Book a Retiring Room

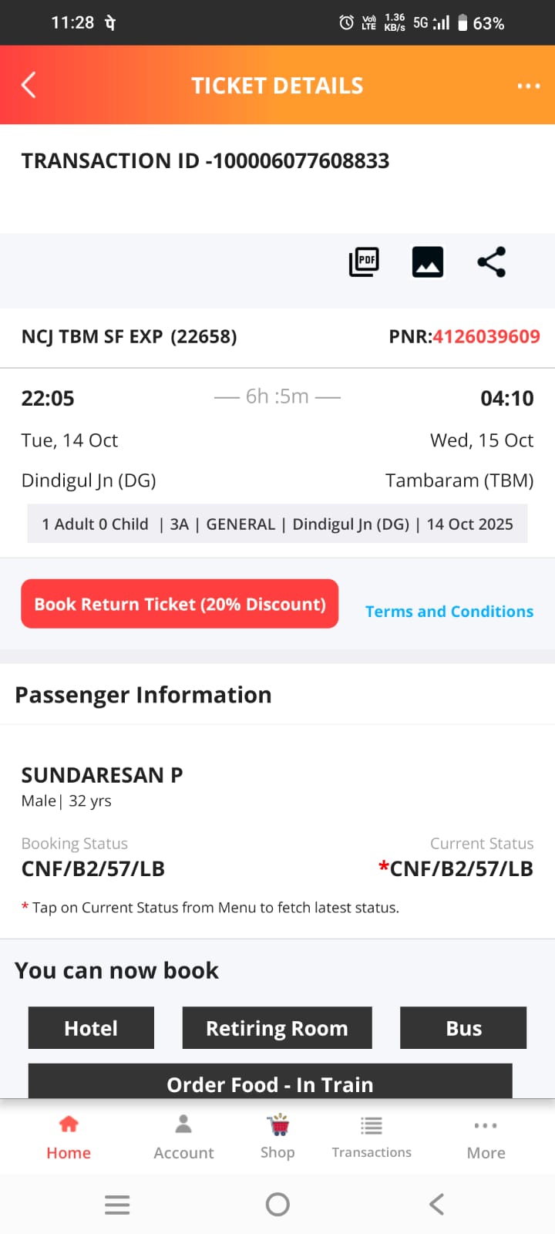[277, 1028]
